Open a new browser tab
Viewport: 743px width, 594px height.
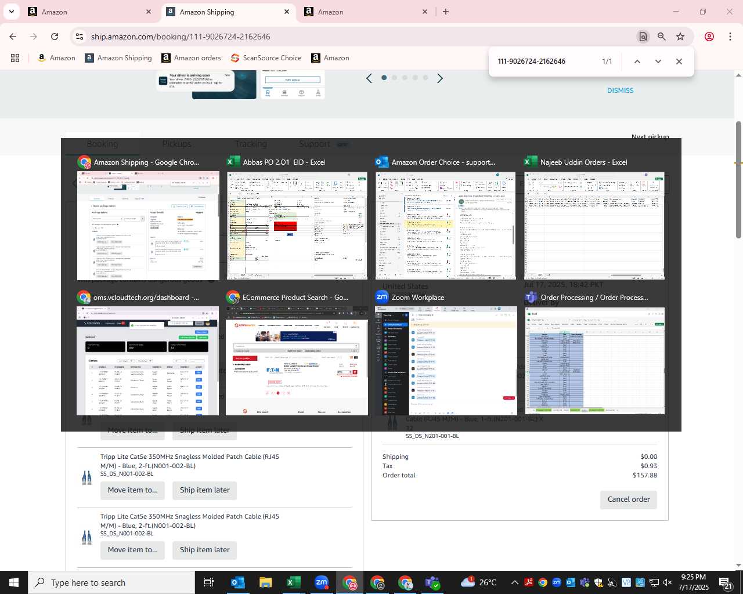pyautogui.click(x=446, y=12)
